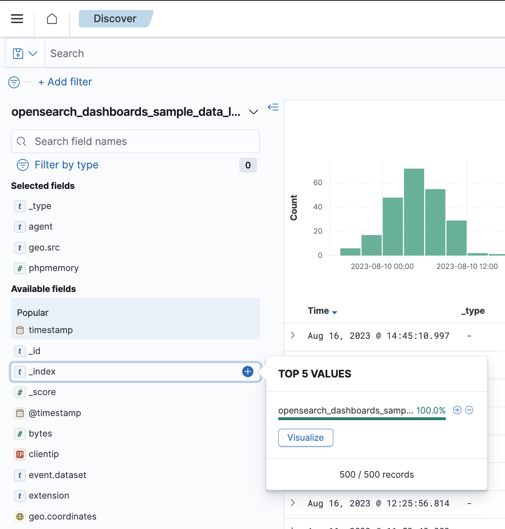Click the home icon
This screenshot has height=529, width=505.
(52, 18)
